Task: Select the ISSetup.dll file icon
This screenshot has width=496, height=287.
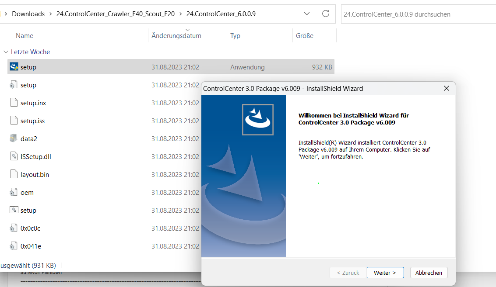Action: point(14,156)
